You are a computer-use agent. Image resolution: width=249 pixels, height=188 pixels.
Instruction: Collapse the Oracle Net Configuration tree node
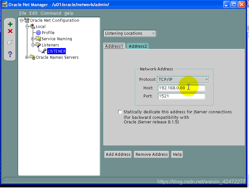[x=21, y=20]
